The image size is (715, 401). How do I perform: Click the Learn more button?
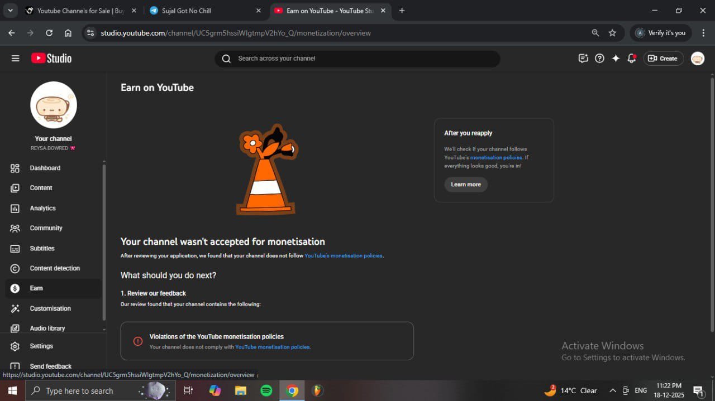466,185
